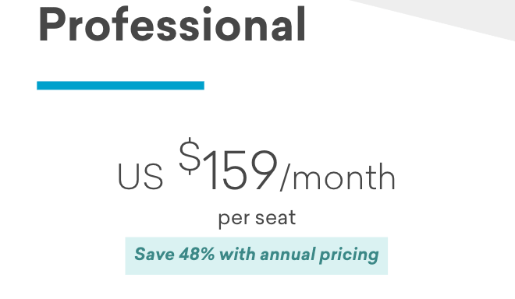
Task: Click the /month billing period text
Action: pos(338,177)
